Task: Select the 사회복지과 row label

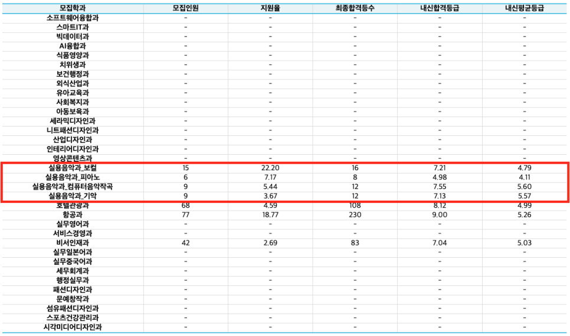Action: (x=73, y=102)
